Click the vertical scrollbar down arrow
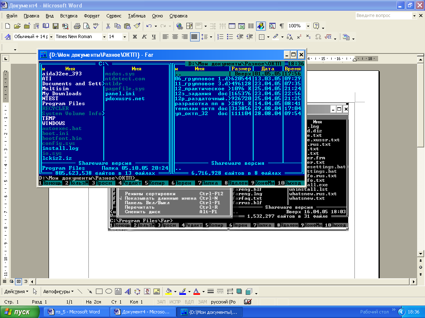425x318 pixels. (420, 254)
